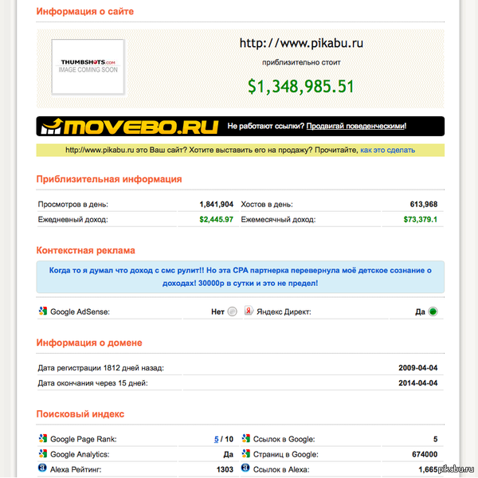Viewport: 478px width, 478px height.
Task: Click the Страниц в Google icon
Action: [245, 454]
